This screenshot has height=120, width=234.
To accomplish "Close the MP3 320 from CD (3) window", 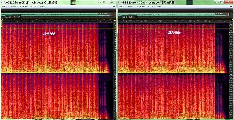I will 229,2.
